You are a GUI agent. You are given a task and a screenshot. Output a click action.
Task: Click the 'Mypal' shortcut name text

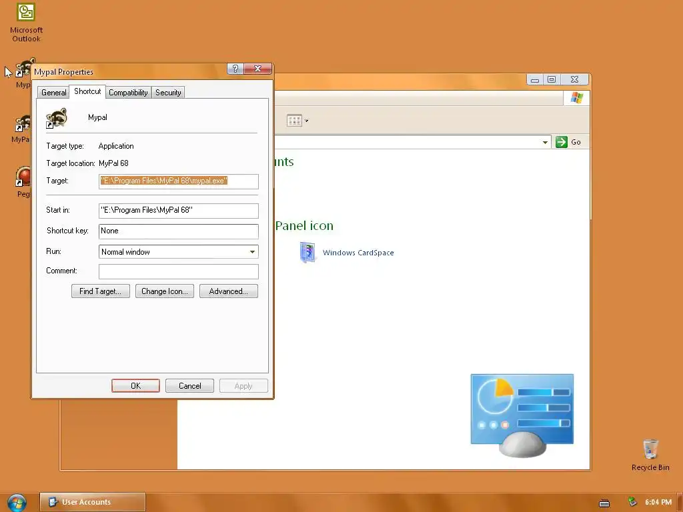click(97, 117)
